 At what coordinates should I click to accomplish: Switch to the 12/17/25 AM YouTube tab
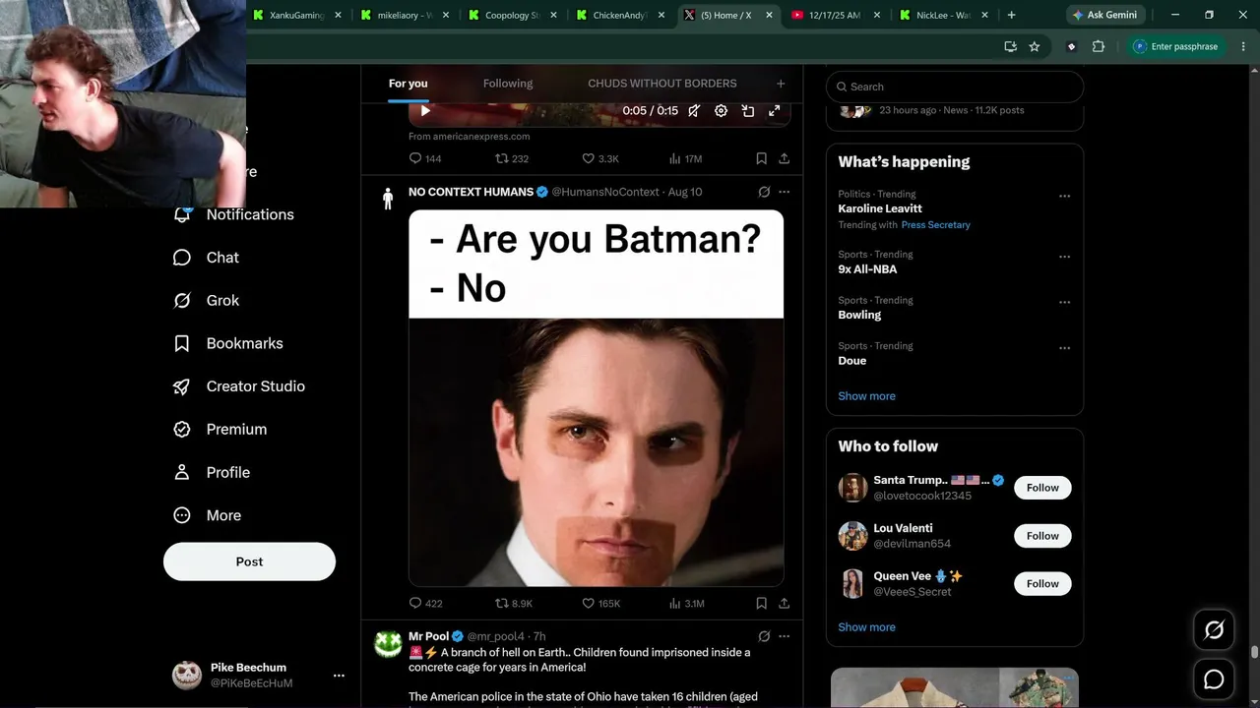pos(836,15)
